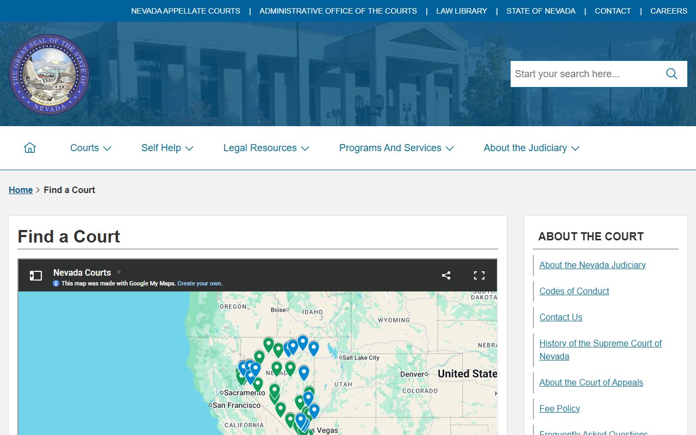Screen dimensions: 696x435
Task: Click the Find a Court page heading
Action: [69, 237]
